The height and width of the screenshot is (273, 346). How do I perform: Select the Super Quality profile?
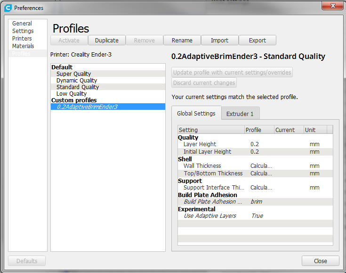point(73,74)
